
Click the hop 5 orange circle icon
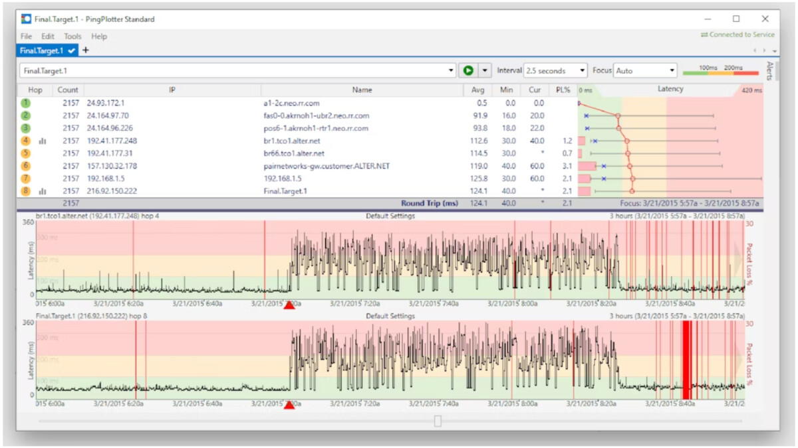(26, 153)
